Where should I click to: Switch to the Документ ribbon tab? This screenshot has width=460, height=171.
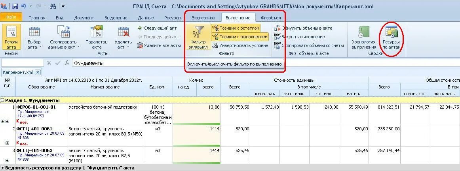(x=84, y=18)
